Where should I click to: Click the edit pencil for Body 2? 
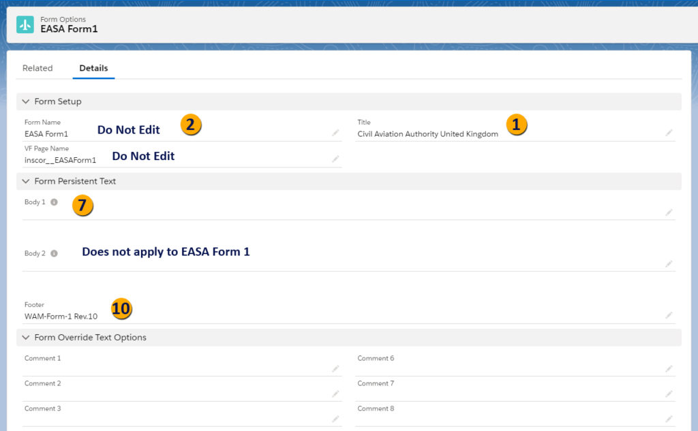(x=669, y=262)
